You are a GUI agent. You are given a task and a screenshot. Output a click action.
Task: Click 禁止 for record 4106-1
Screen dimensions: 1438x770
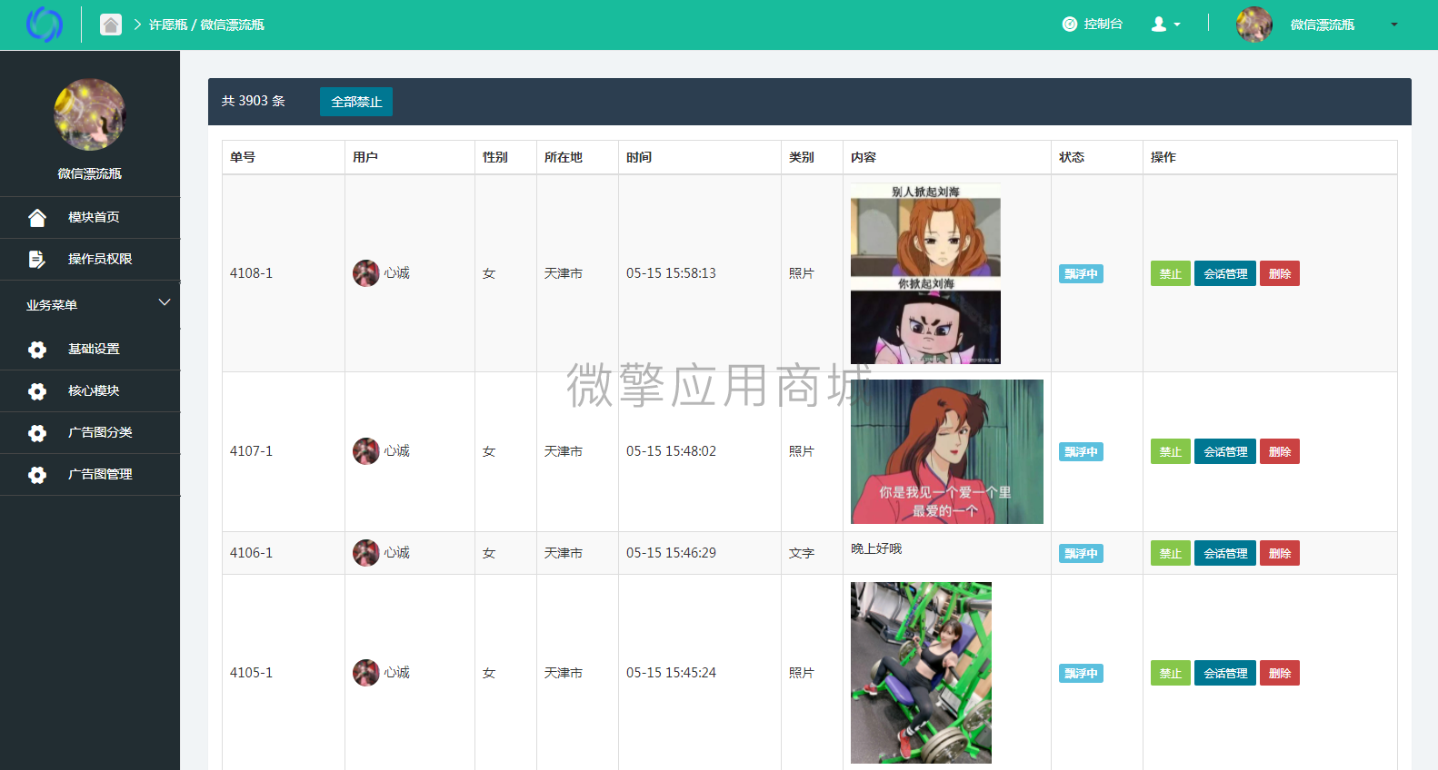[x=1170, y=553]
